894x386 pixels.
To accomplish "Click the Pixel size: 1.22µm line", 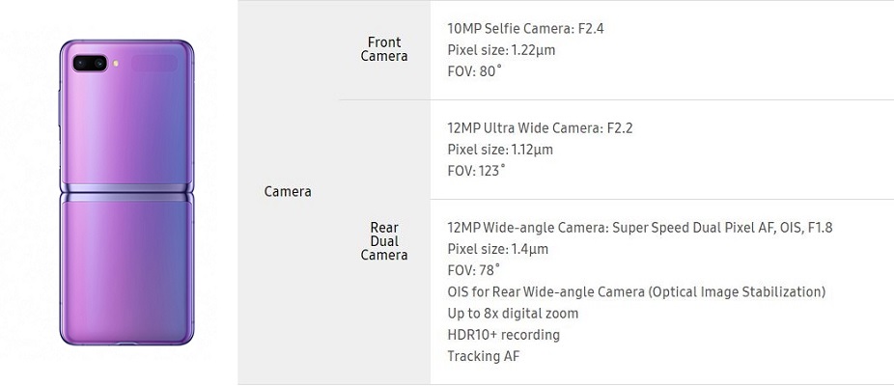I will (501, 50).
